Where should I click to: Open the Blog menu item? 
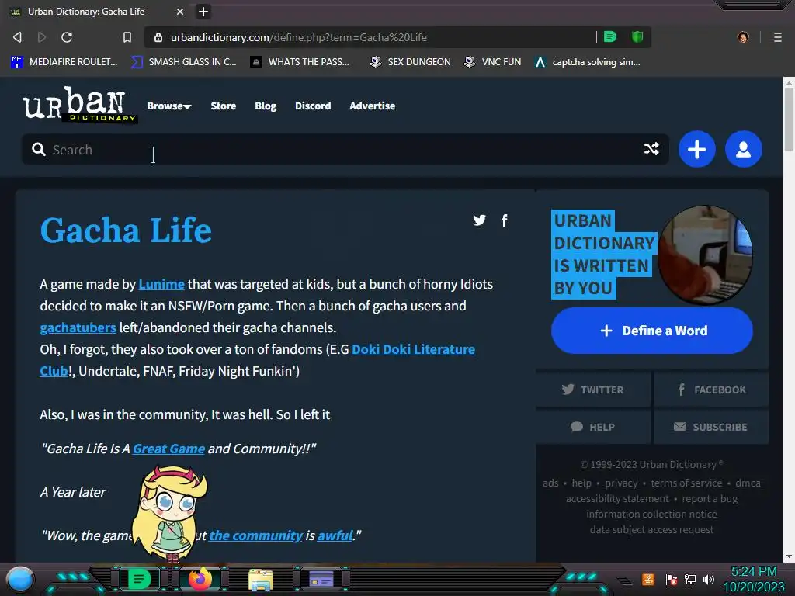click(266, 106)
